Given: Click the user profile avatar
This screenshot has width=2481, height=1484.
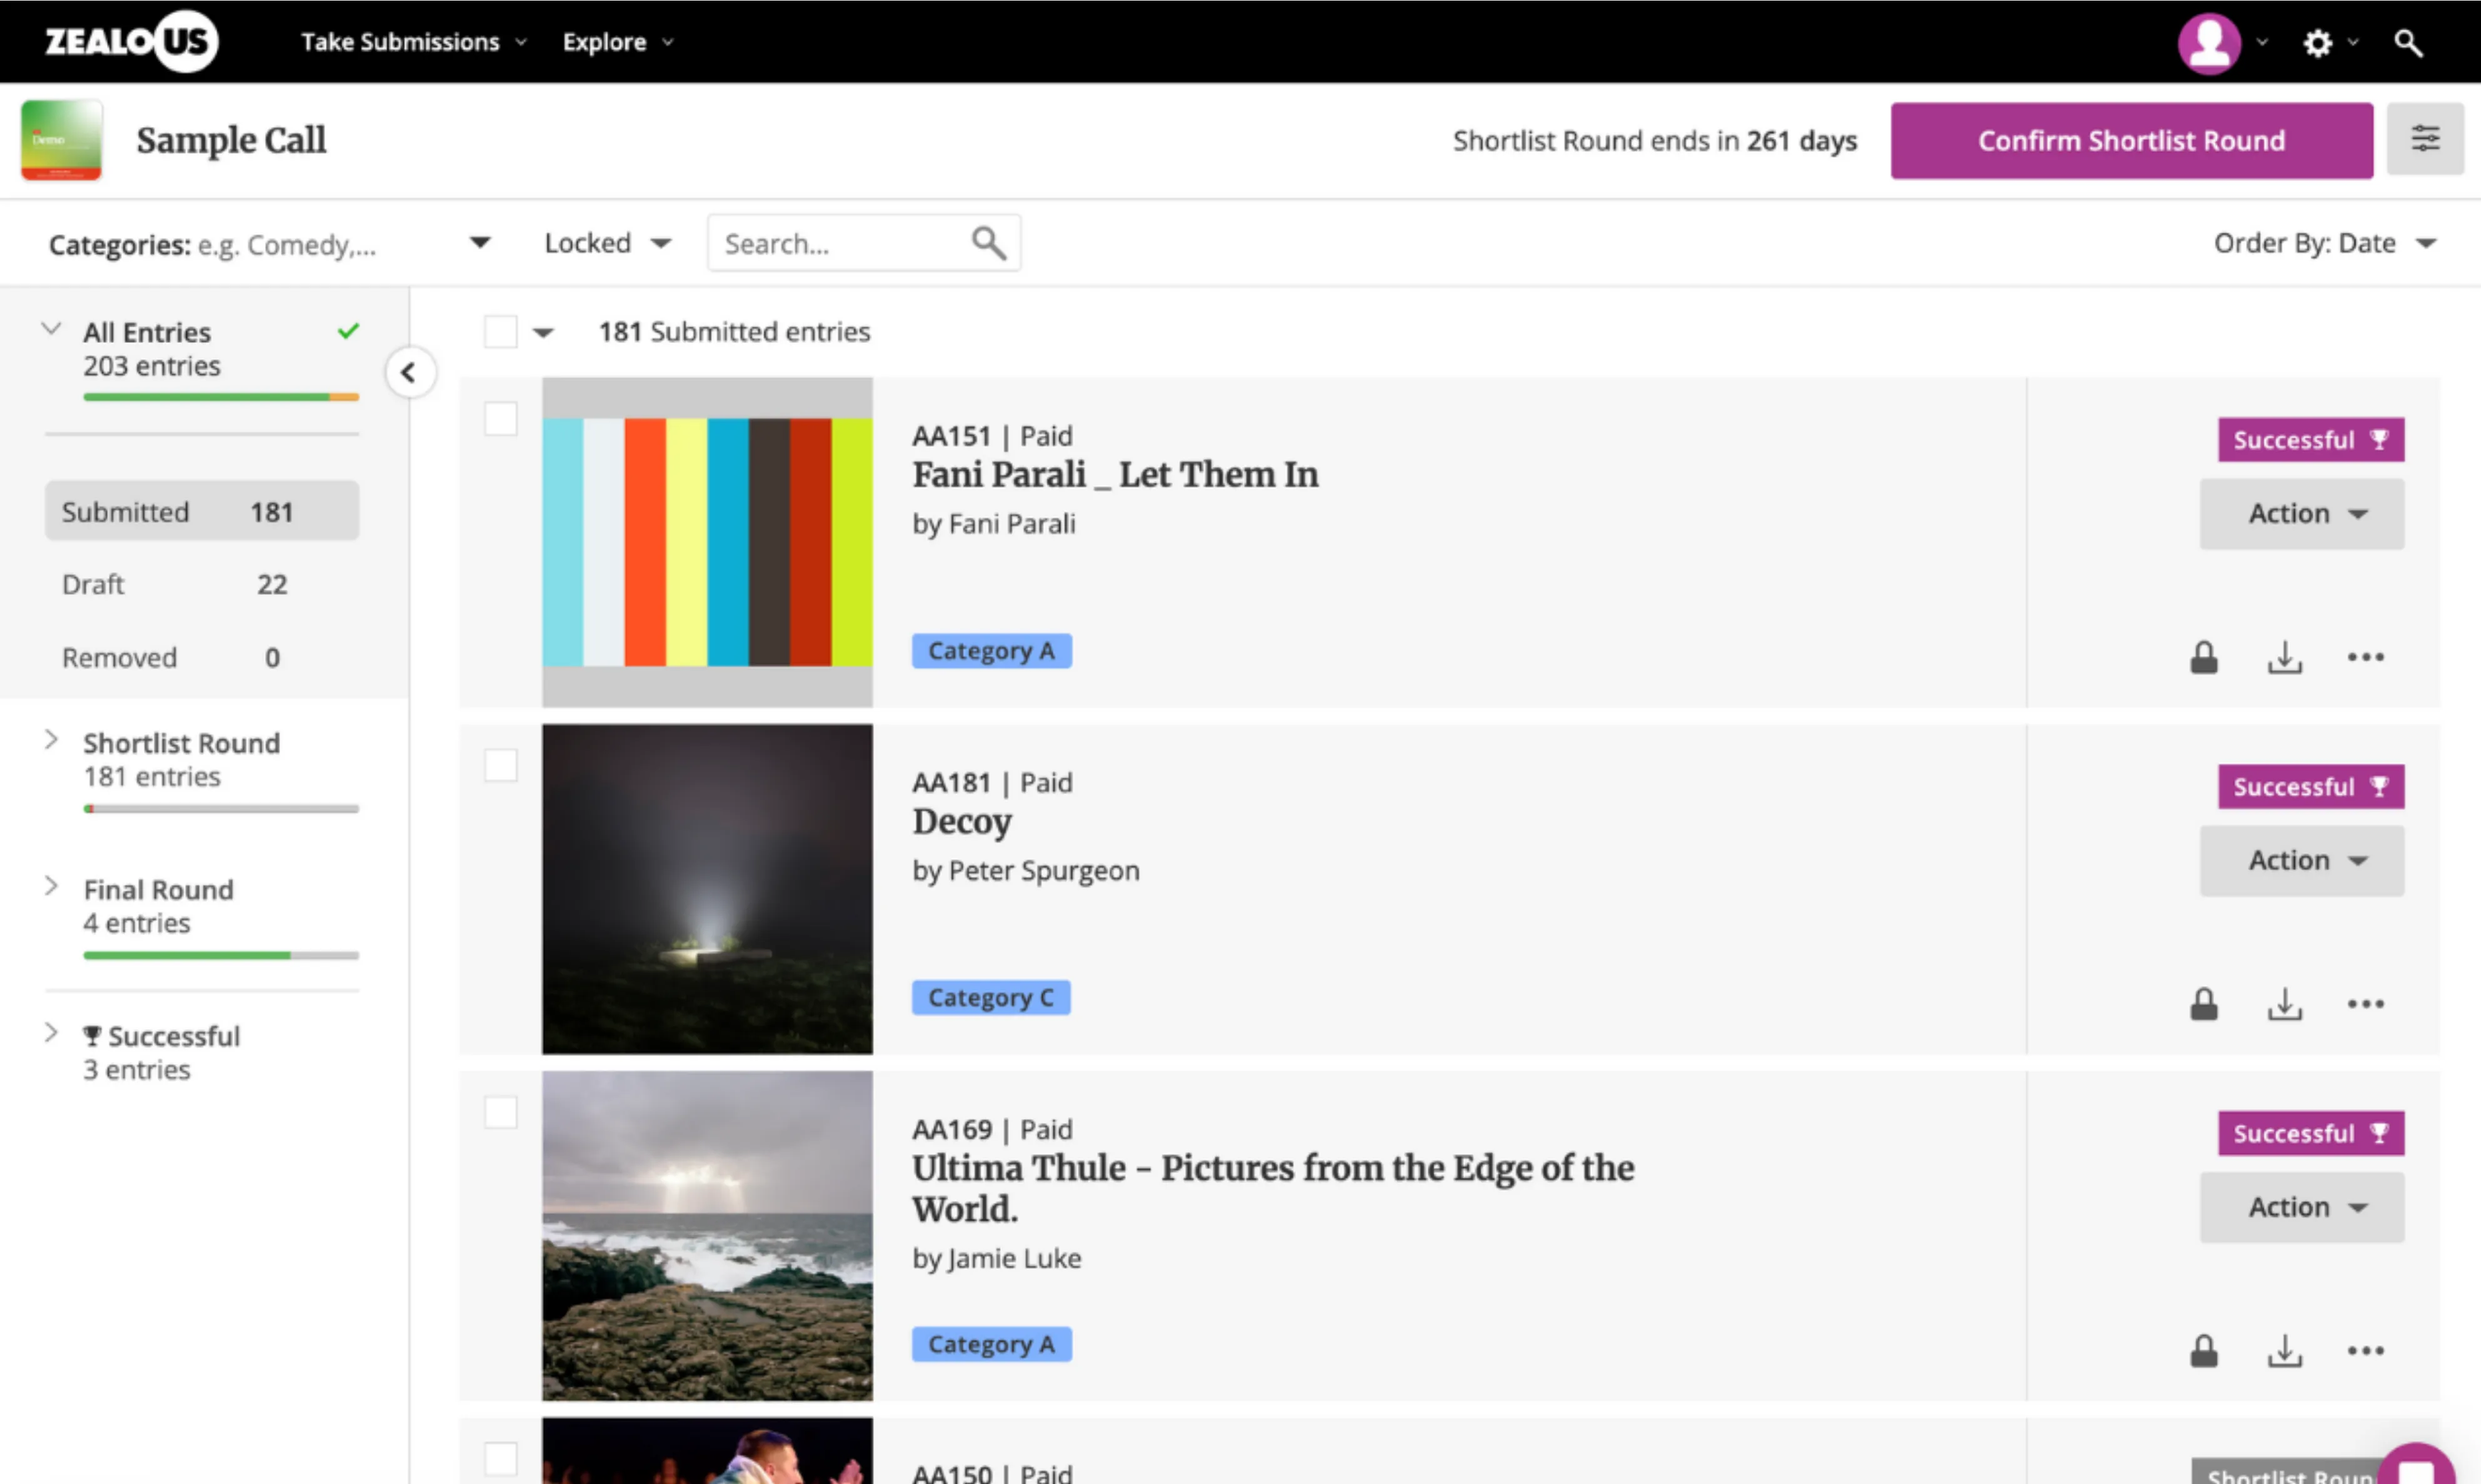Looking at the screenshot, I should pos(2209,42).
